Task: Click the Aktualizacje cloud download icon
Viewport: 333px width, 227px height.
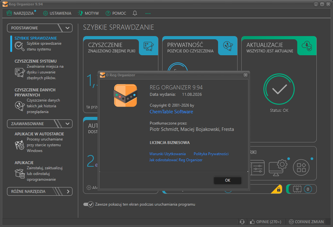Action: coord(307,46)
